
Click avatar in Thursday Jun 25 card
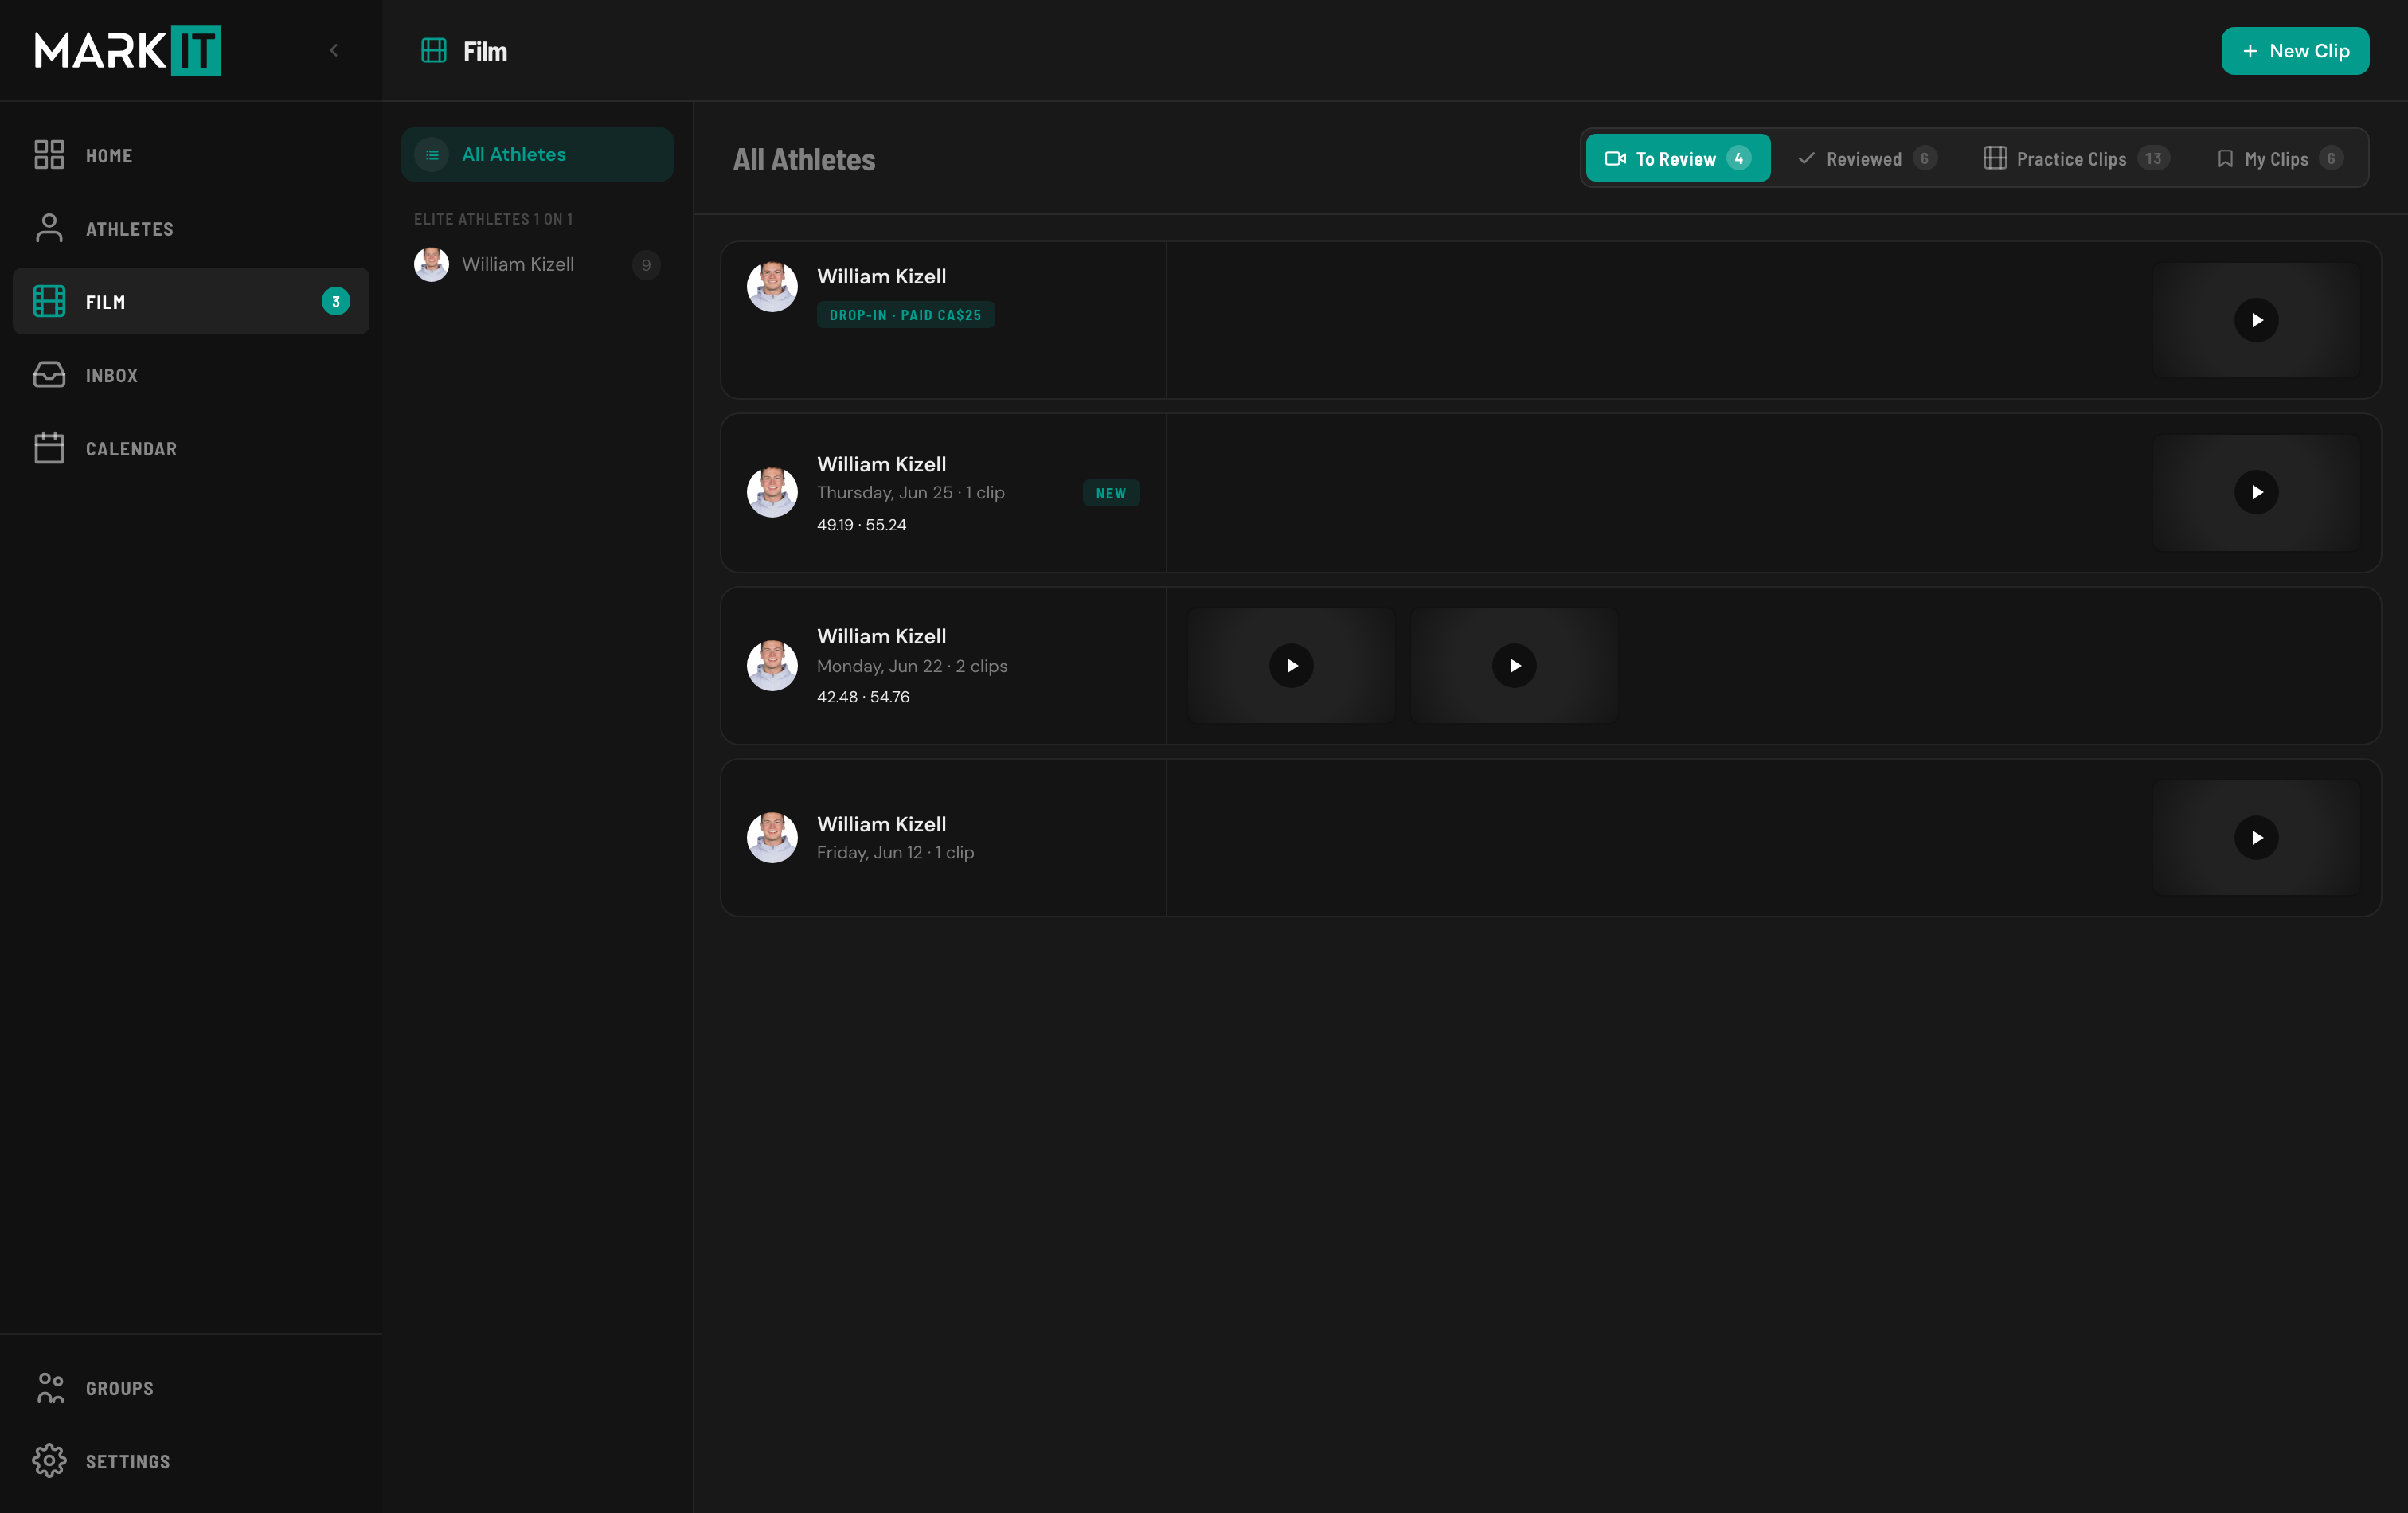772,492
